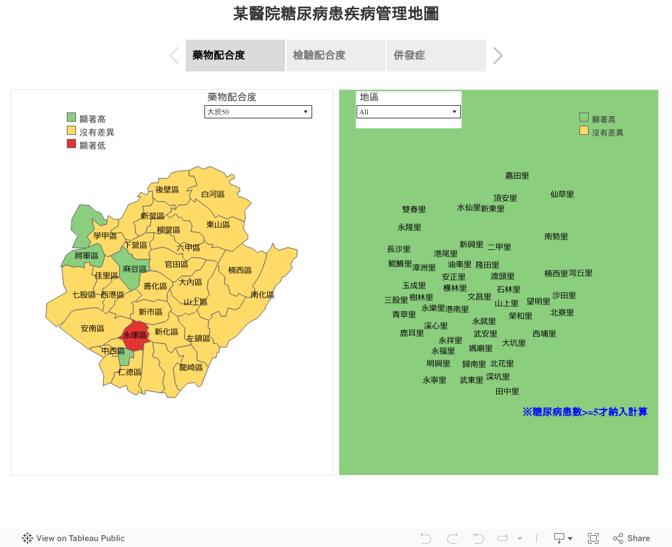
Task: Click green 顯著高 swatch in left legend
Action: pos(71,118)
